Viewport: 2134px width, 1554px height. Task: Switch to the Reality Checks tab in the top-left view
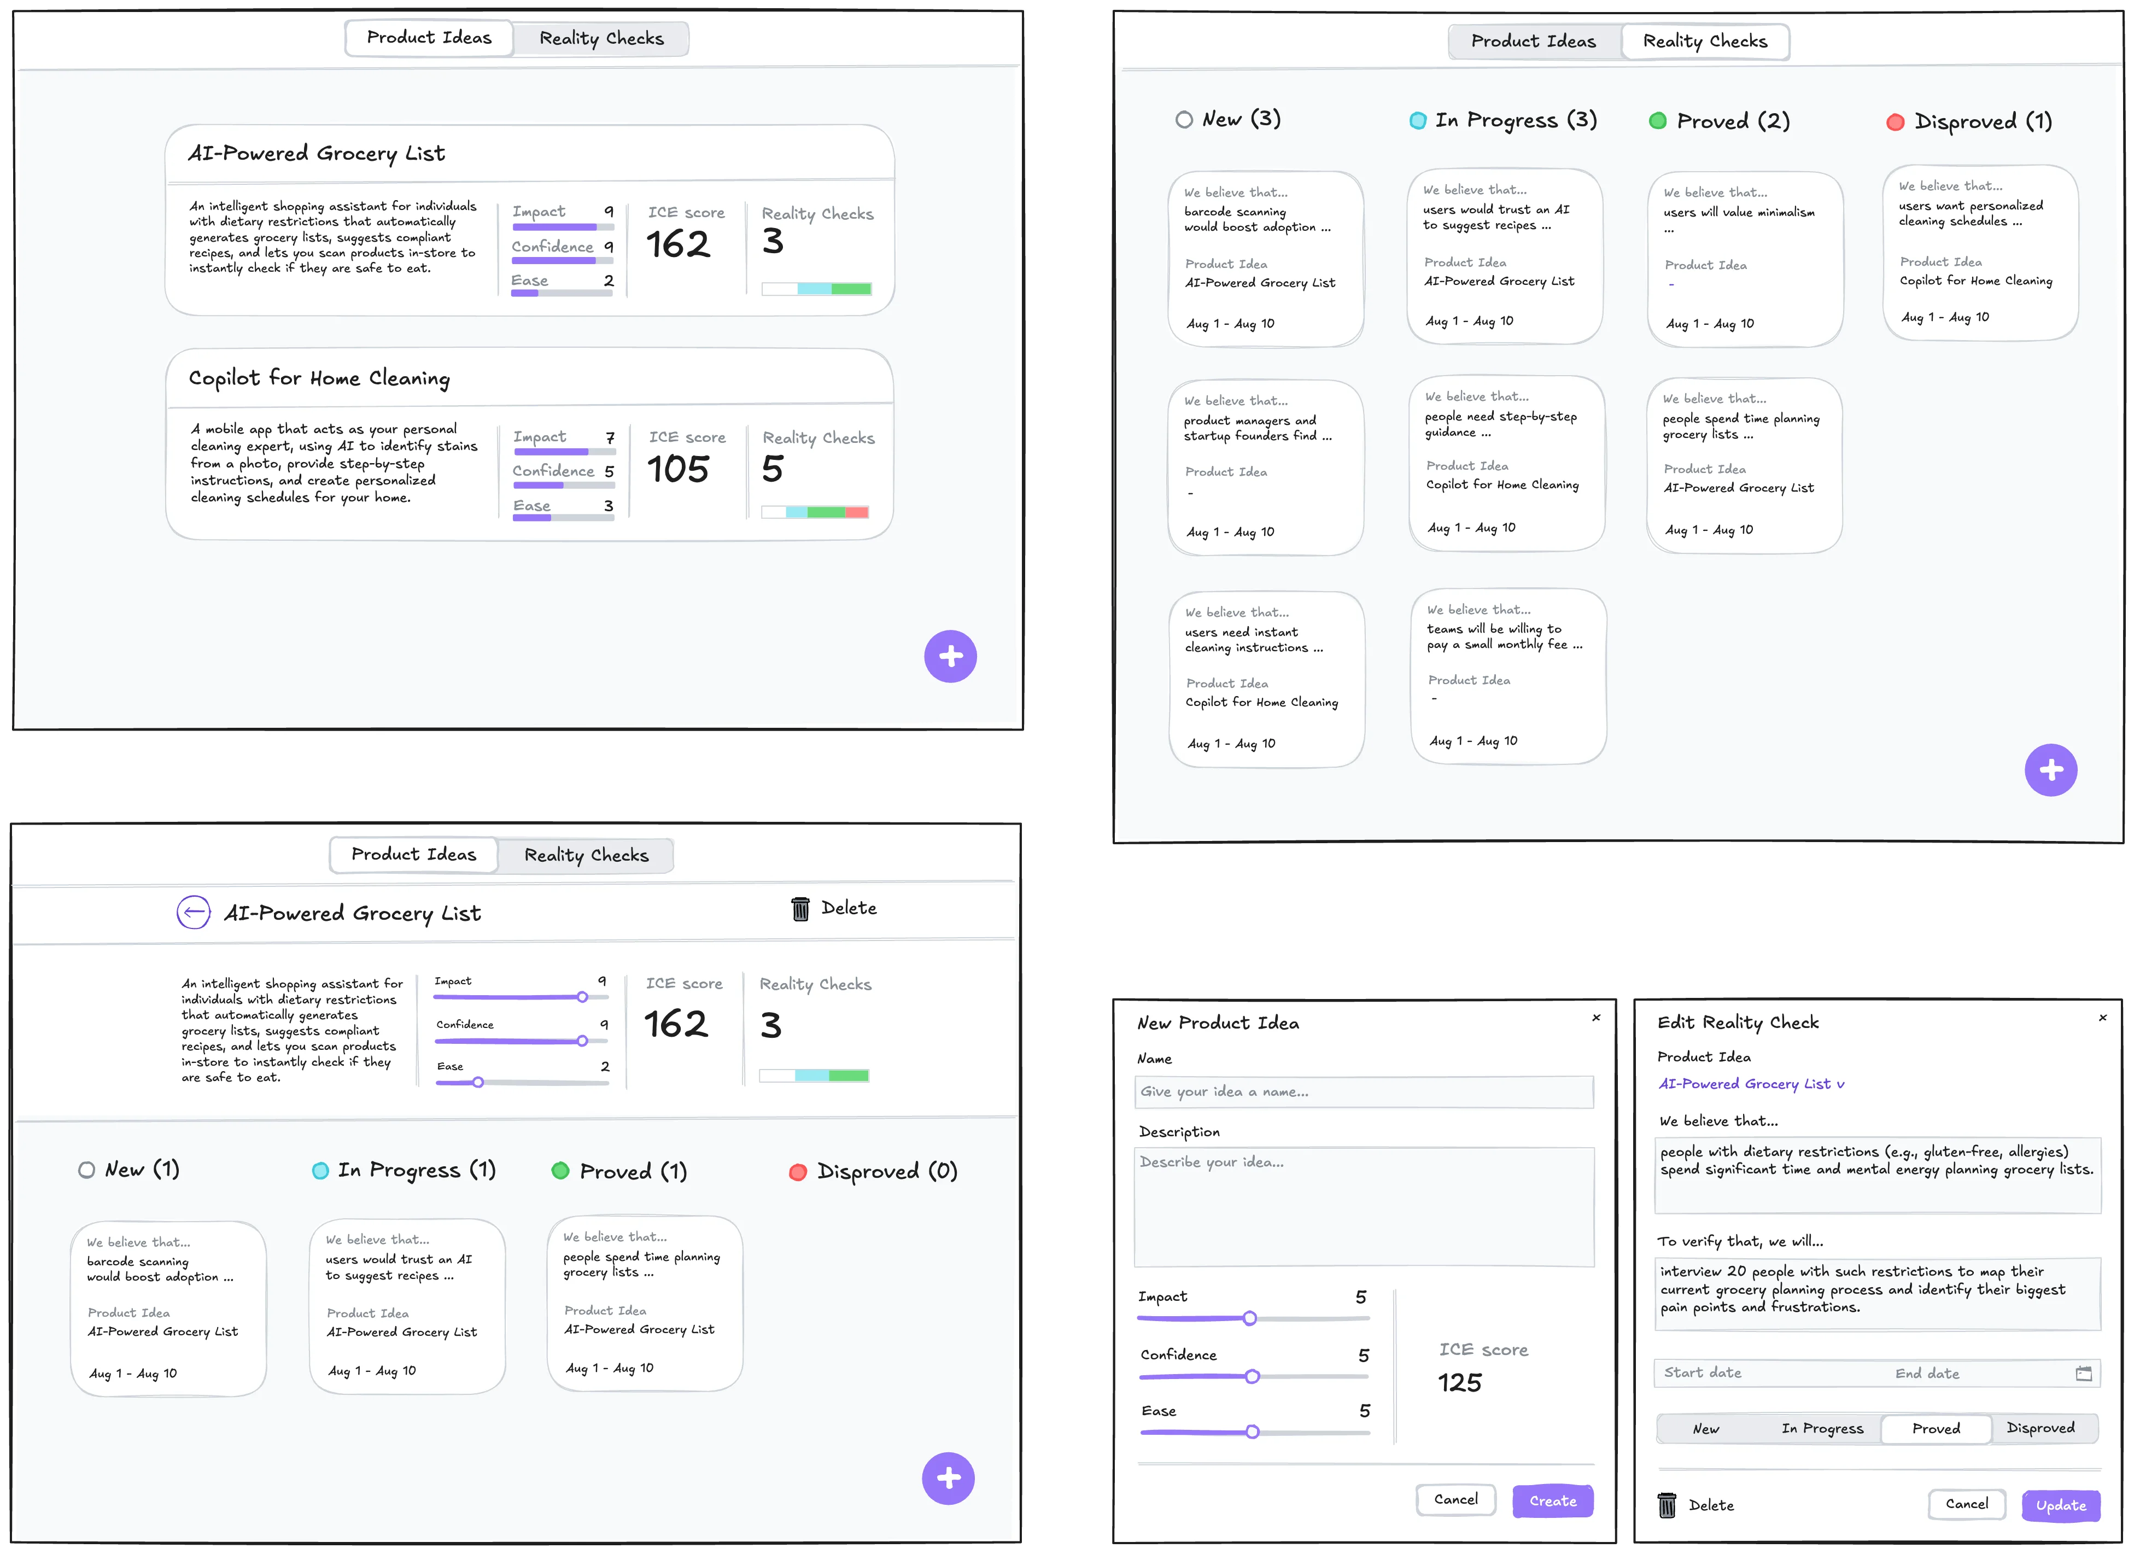pos(601,39)
